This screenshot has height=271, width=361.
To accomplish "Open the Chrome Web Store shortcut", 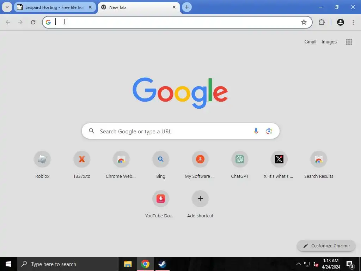I will [121, 164].
